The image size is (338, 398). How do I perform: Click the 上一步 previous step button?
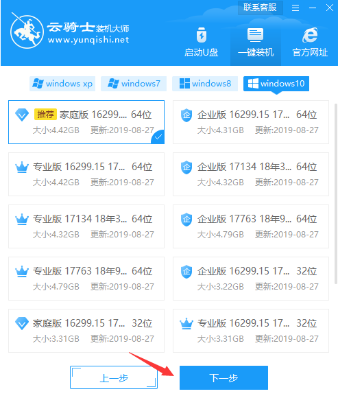(114, 377)
